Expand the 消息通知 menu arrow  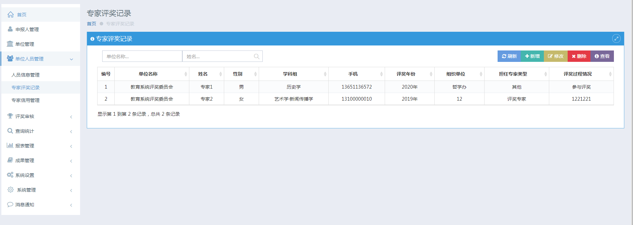[x=71, y=205]
